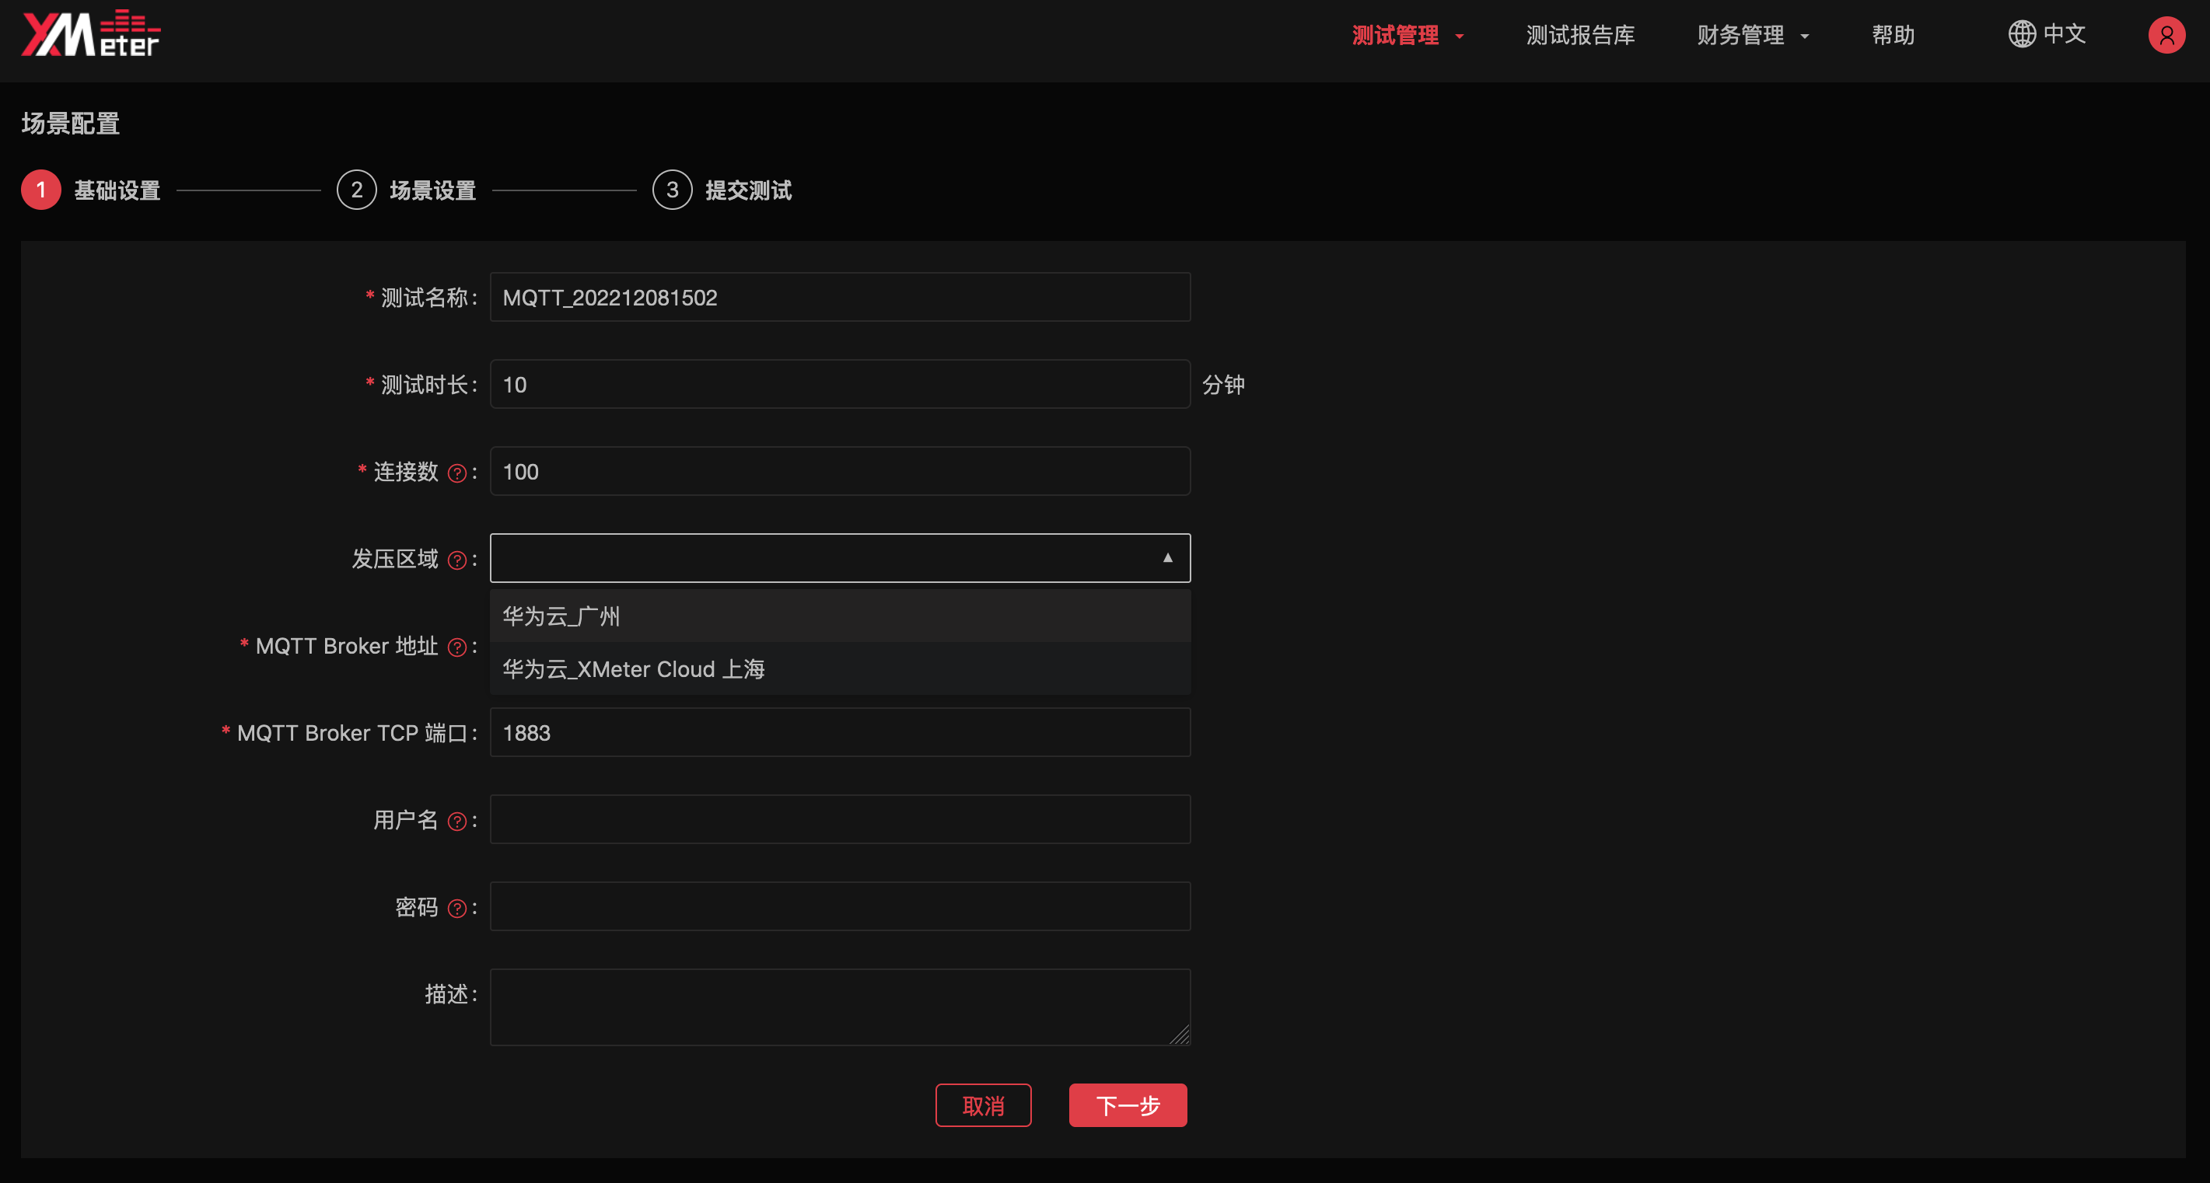Expand the 财务管理 menu
The image size is (2210, 1183).
[1753, 35]
